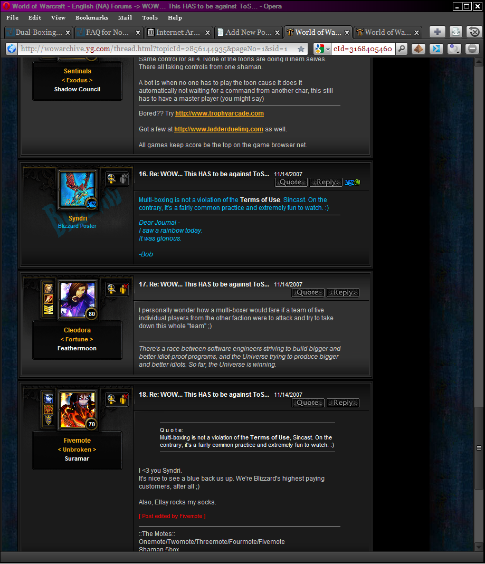Reply to Fivemote's post number 18
Viewport: 485px width, 564px height.
coord(343,403)
